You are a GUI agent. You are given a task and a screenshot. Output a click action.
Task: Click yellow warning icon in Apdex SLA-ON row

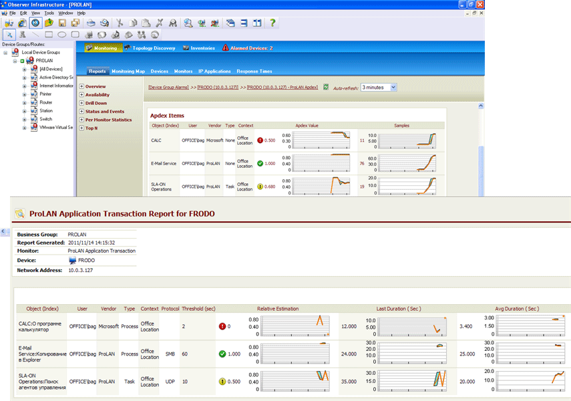(260, 186)
